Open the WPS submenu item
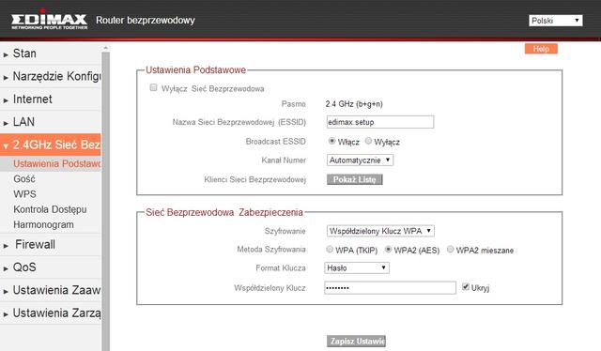Screen dimensions: 601x351 (x=24, y=194)
